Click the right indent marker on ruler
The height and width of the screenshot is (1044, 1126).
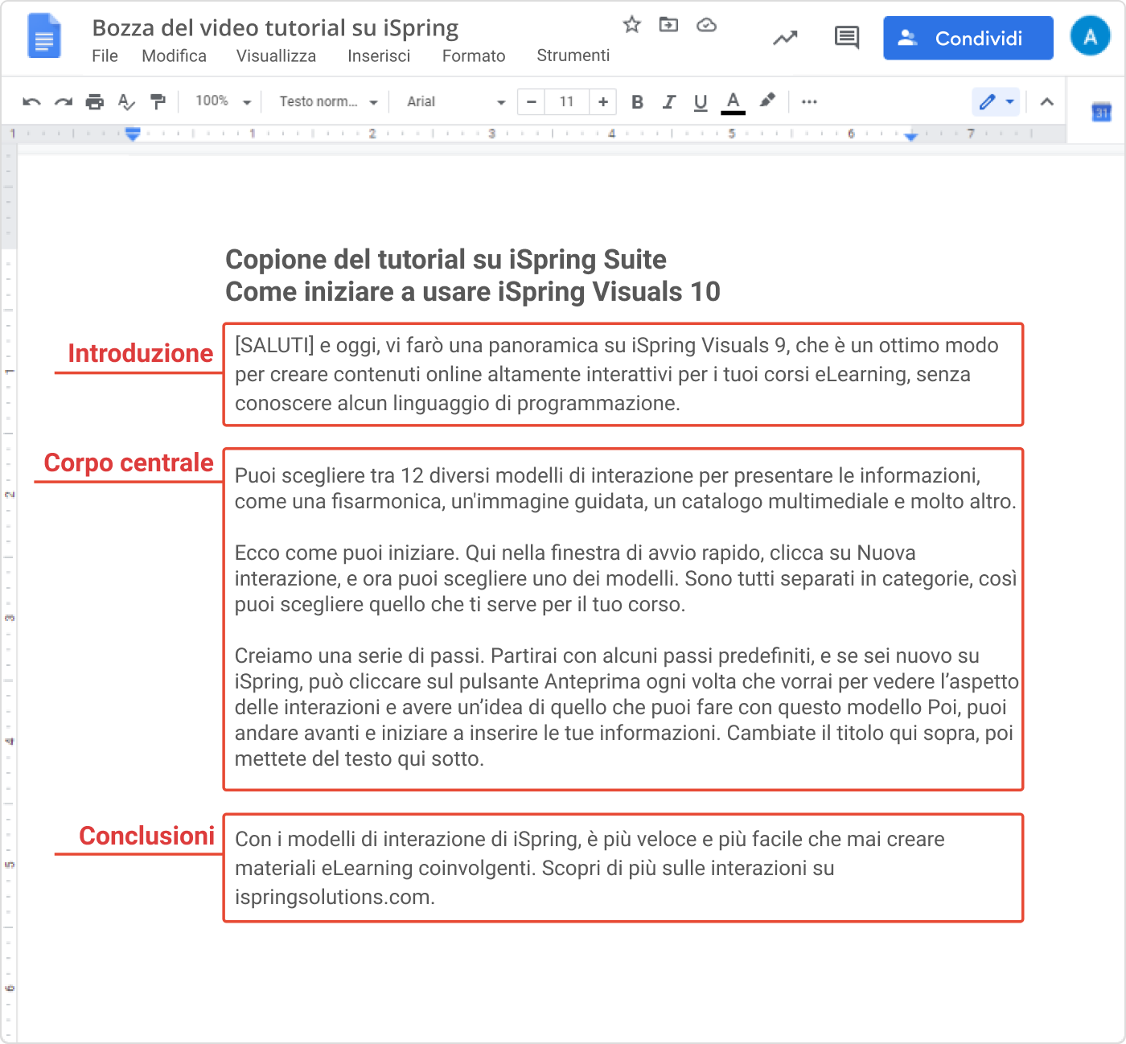(910, 136)
